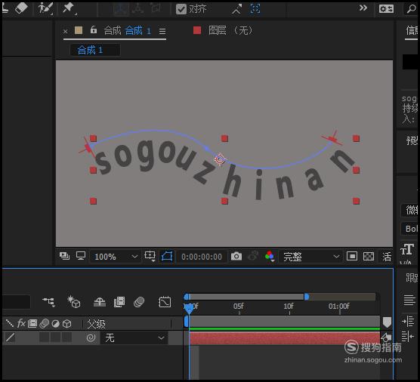420x382 pixels.
Task: Toggle the transparency grid button
Action: coord(369,257)
